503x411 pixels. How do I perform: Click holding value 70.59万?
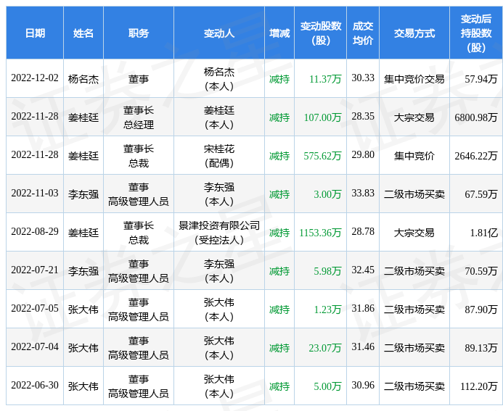481,271
